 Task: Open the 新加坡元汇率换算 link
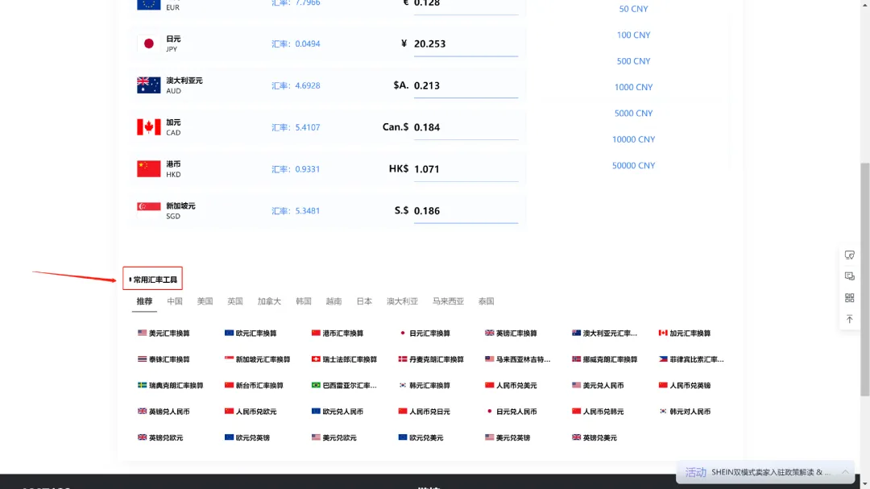(x=258, y=359)
